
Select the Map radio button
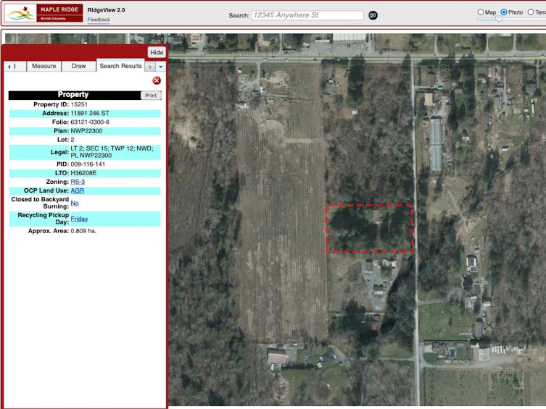pyautogui.click(x=481, y=12)
